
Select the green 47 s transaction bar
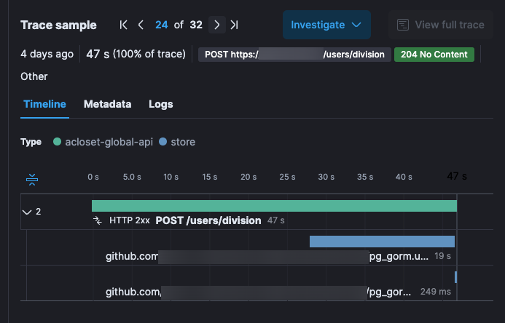click(274, 206)
